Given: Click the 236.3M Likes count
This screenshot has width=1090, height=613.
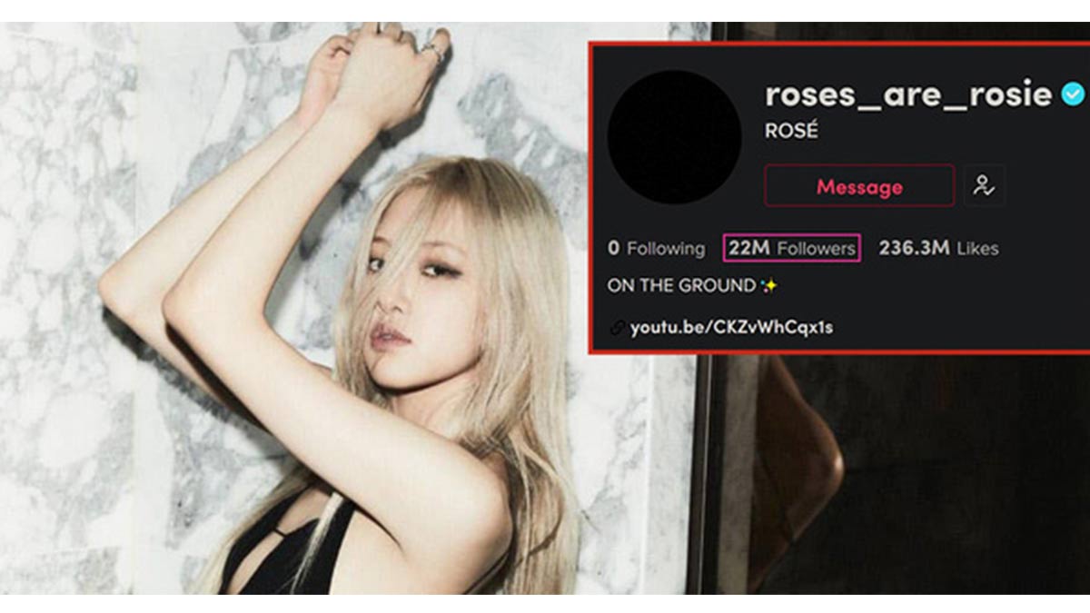Looking at the screenshot, I should (x=938, y=248).
